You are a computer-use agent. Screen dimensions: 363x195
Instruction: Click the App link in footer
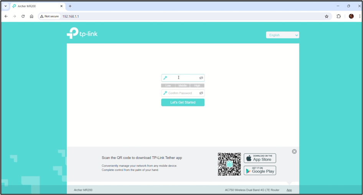tap(289, 190)
